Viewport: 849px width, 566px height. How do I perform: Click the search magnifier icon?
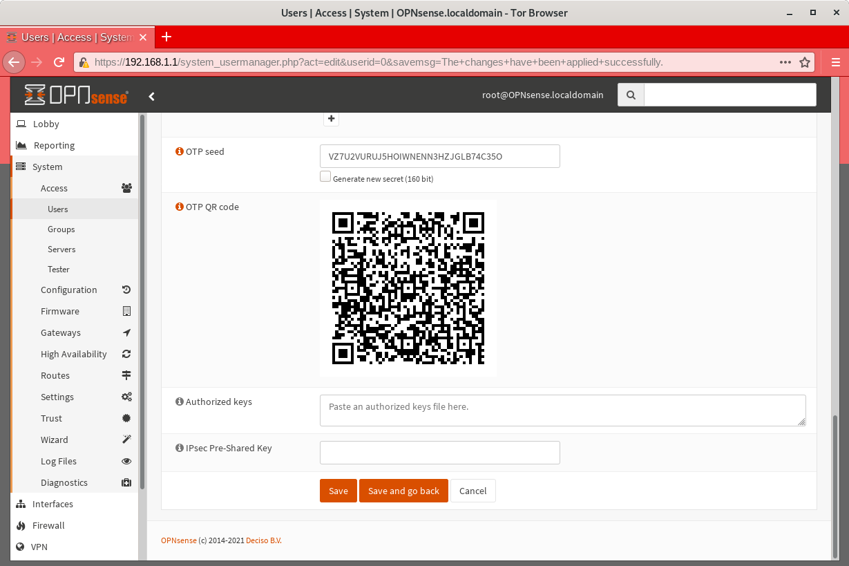click(630, 95)
